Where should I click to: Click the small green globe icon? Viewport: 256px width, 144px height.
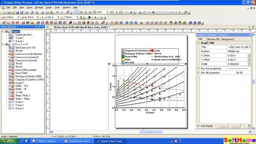coord(142,23)
